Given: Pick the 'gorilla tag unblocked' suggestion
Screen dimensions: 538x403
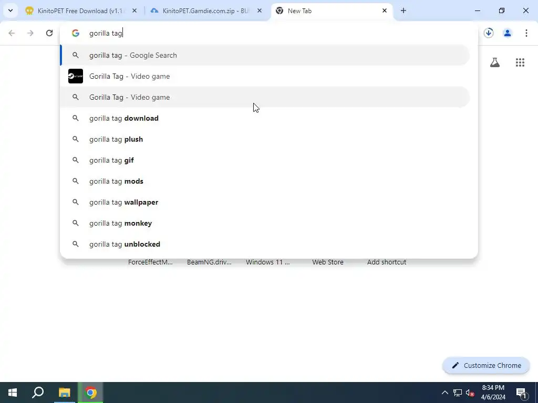Looking at the screenshot, I should [265, 245].
